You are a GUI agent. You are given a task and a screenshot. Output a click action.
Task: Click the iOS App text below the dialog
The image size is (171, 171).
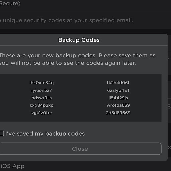point(12,166)
